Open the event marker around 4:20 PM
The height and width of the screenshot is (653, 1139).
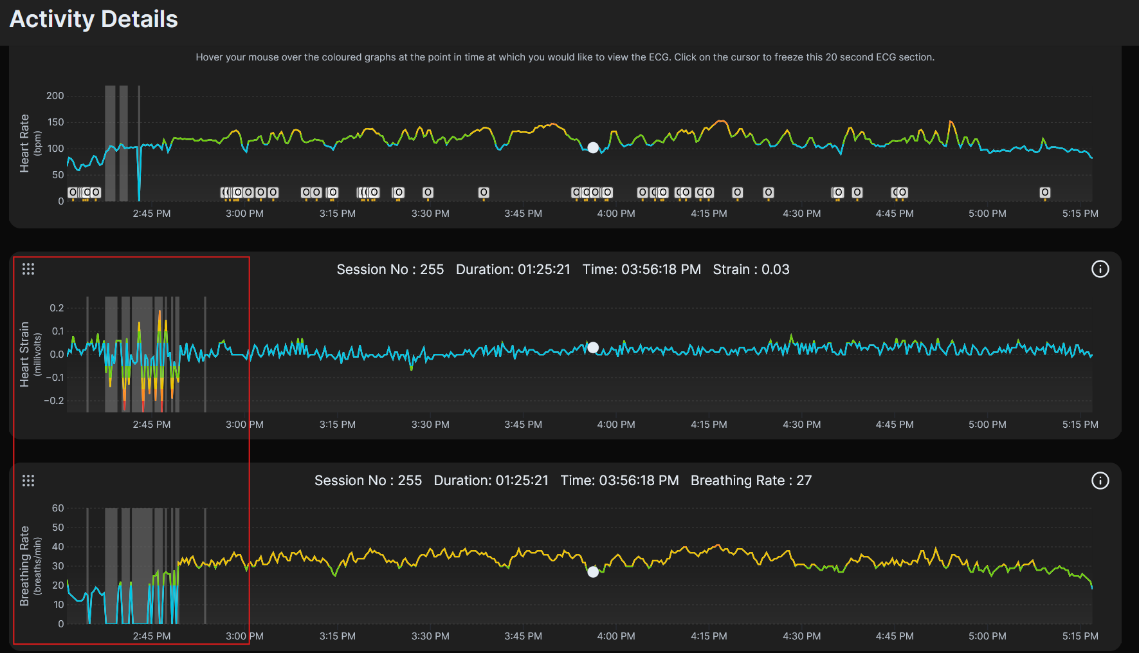[x=738, y=192]
